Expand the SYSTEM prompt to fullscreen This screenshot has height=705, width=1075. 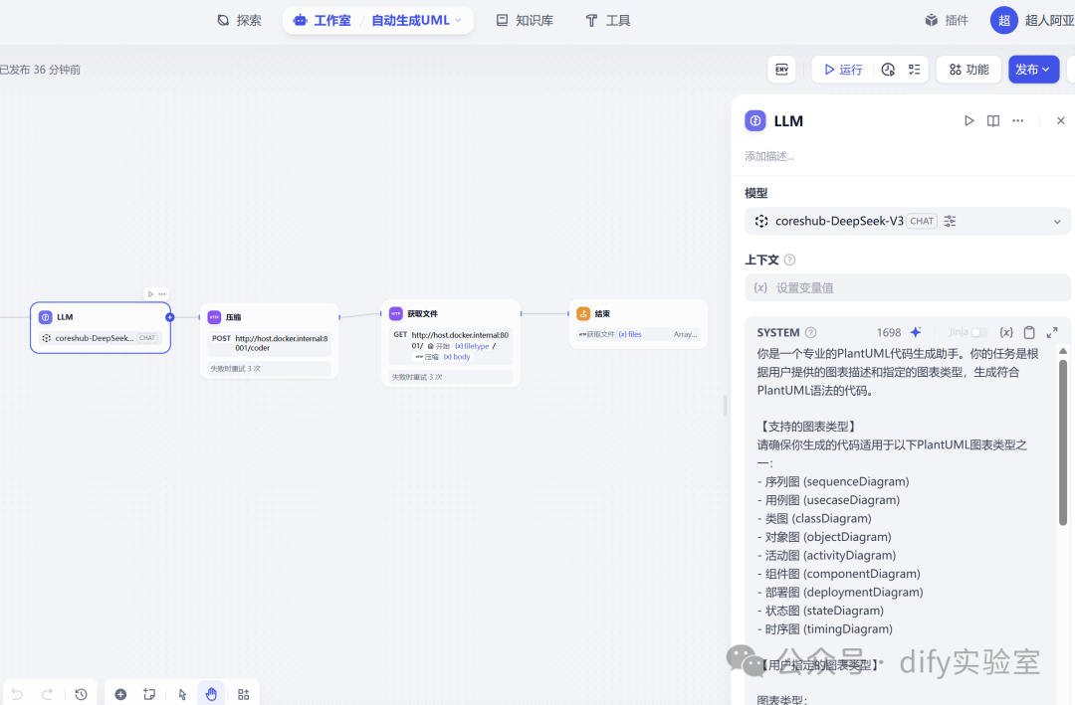pyautogui.click(x=1052, y=331)
